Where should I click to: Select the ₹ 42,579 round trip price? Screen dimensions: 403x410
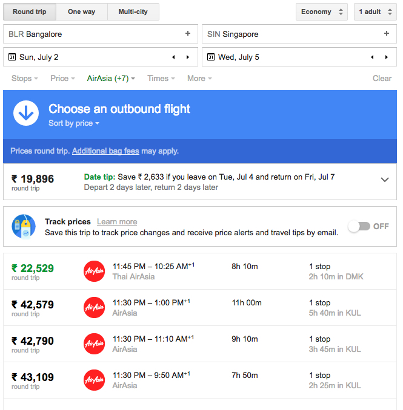pos(33,305)
